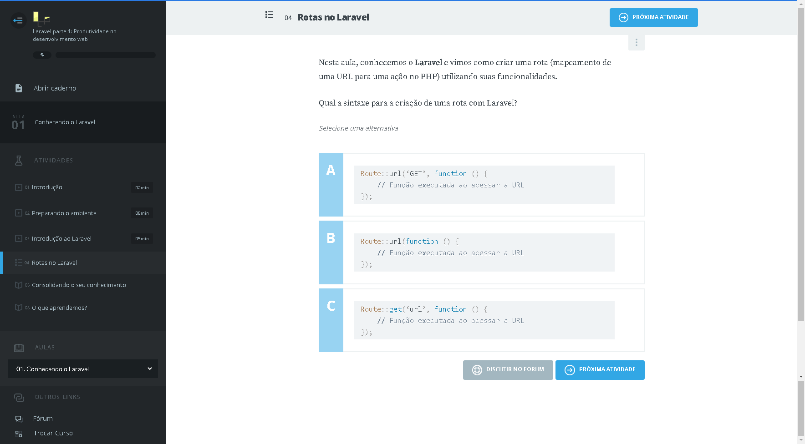Click the course logo icon
Image resolution: width=805 pixels, height=444 pixels.
(x=41, y=18)
